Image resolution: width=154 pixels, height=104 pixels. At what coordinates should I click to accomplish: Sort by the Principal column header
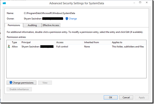click(38, 42)
